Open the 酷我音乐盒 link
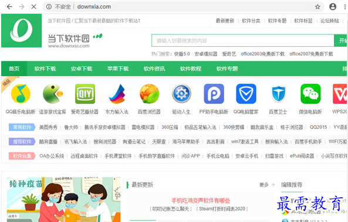348x222 pixels. (262, 127)
